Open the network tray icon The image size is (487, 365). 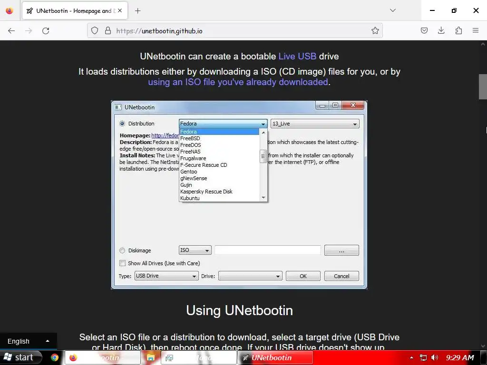click(x=423, y=357)
